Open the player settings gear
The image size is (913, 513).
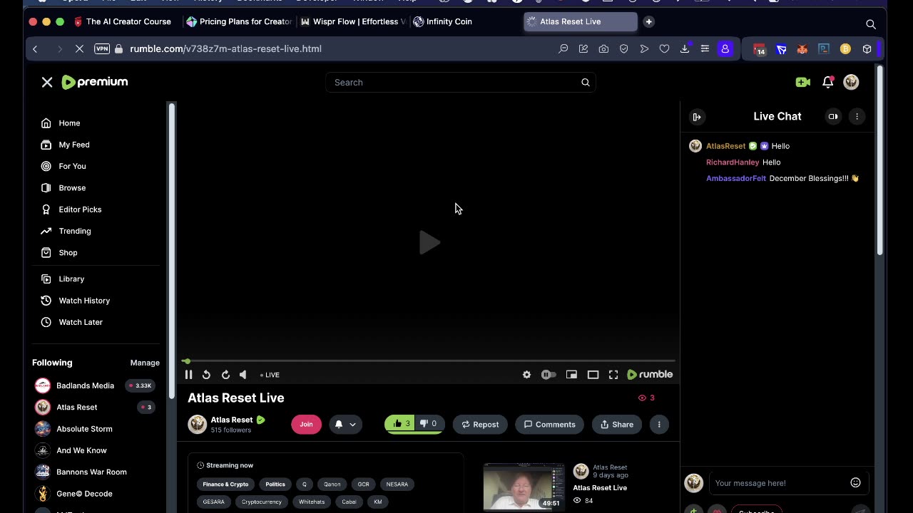click(x=526, y=375)
